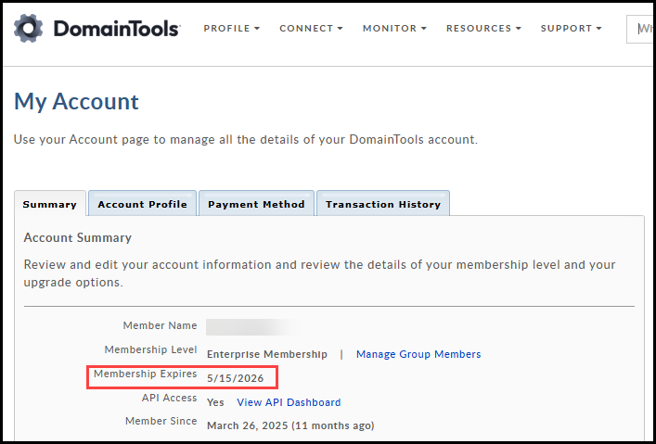Image resolution: width=656 pixels, height=444 pixels.
Task: Open the Payment Method tab
Action: click(x=256, y=204)
